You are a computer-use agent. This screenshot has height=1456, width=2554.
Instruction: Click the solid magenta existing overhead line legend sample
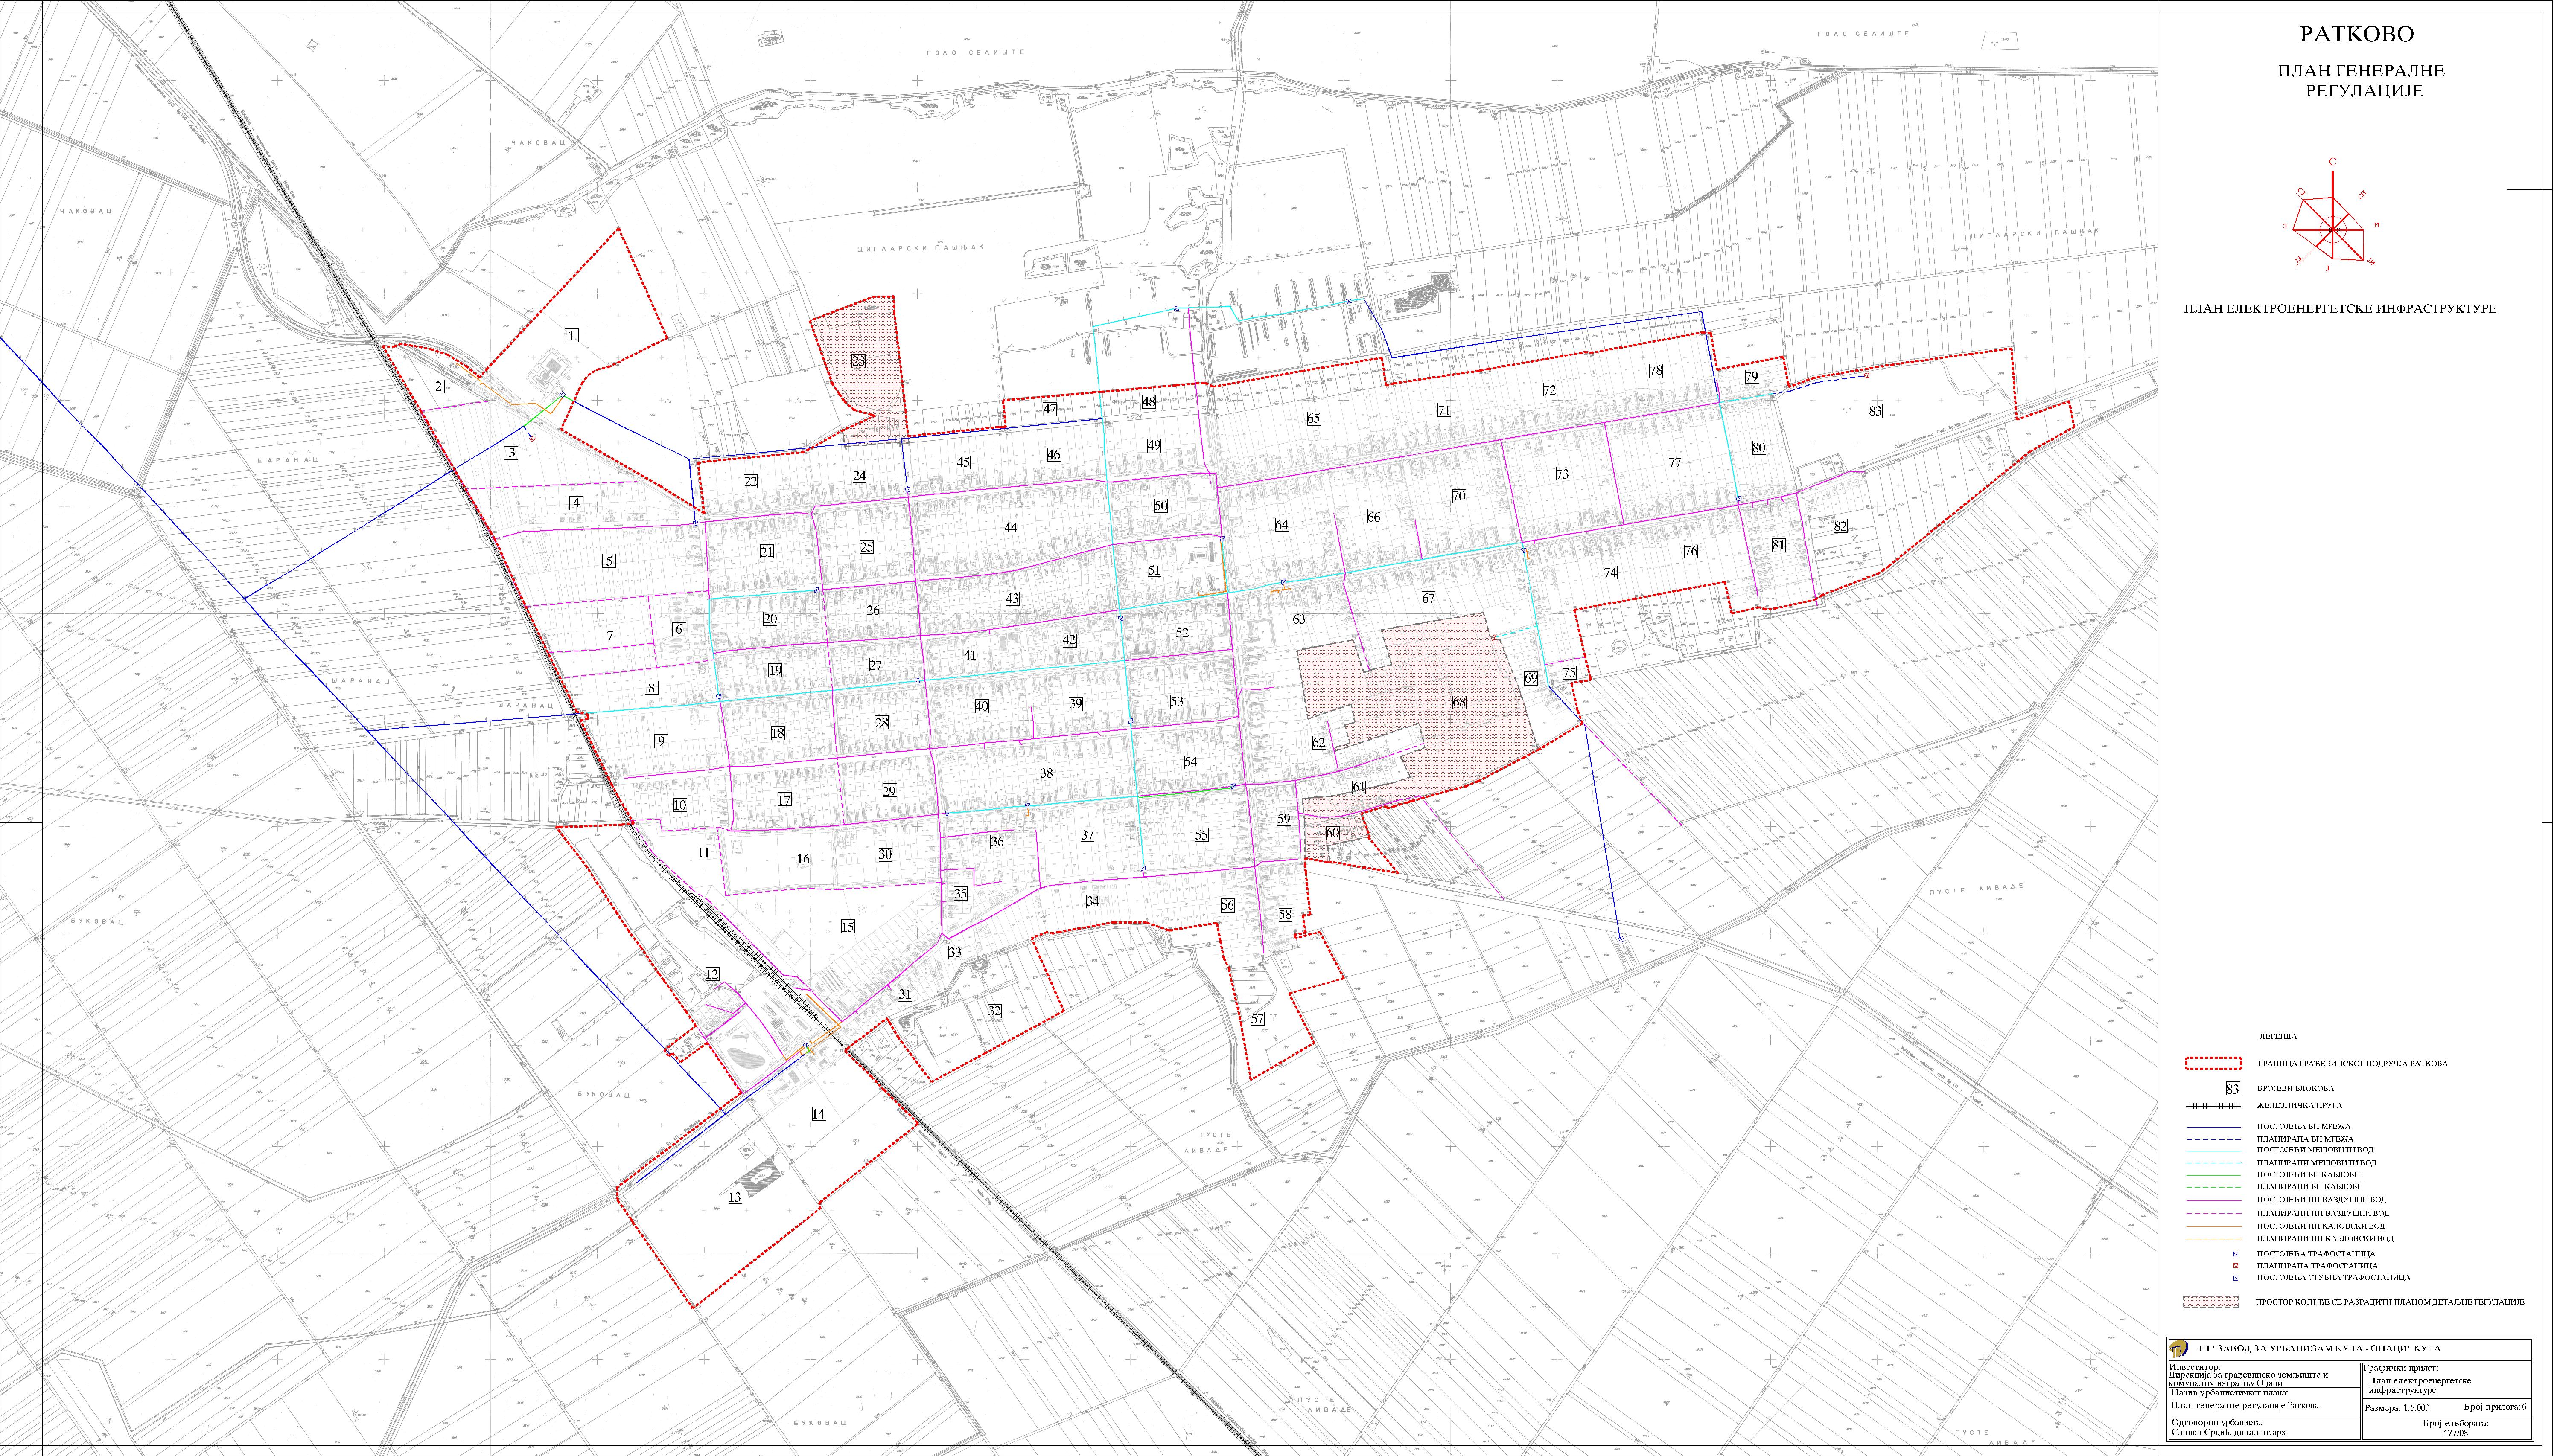coord(2214,1201)
